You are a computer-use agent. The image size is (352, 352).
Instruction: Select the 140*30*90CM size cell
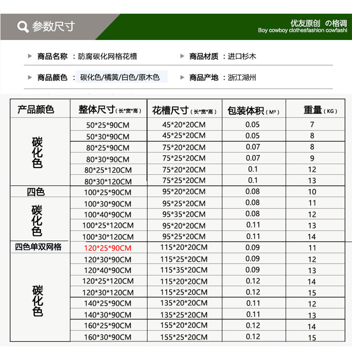click(108, 315)
